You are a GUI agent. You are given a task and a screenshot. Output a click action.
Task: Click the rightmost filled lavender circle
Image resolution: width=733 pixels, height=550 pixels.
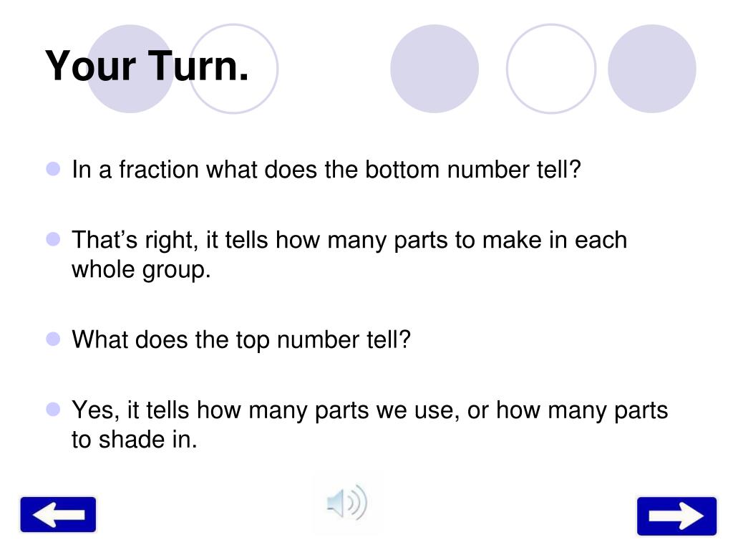click(x=651, y=69)
